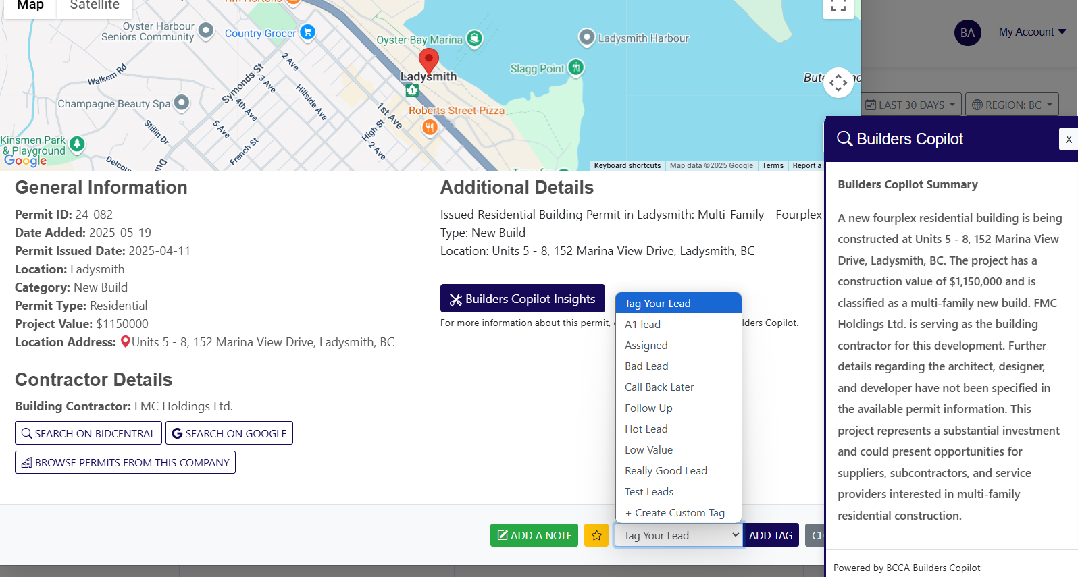1078x577 pixels.
Task: Click the red pin beside Location Address
Action: tap(125, 342)
